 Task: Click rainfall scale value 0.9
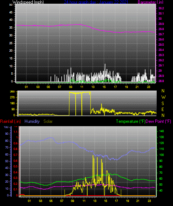pyautogui.click(x=16, y=143)
